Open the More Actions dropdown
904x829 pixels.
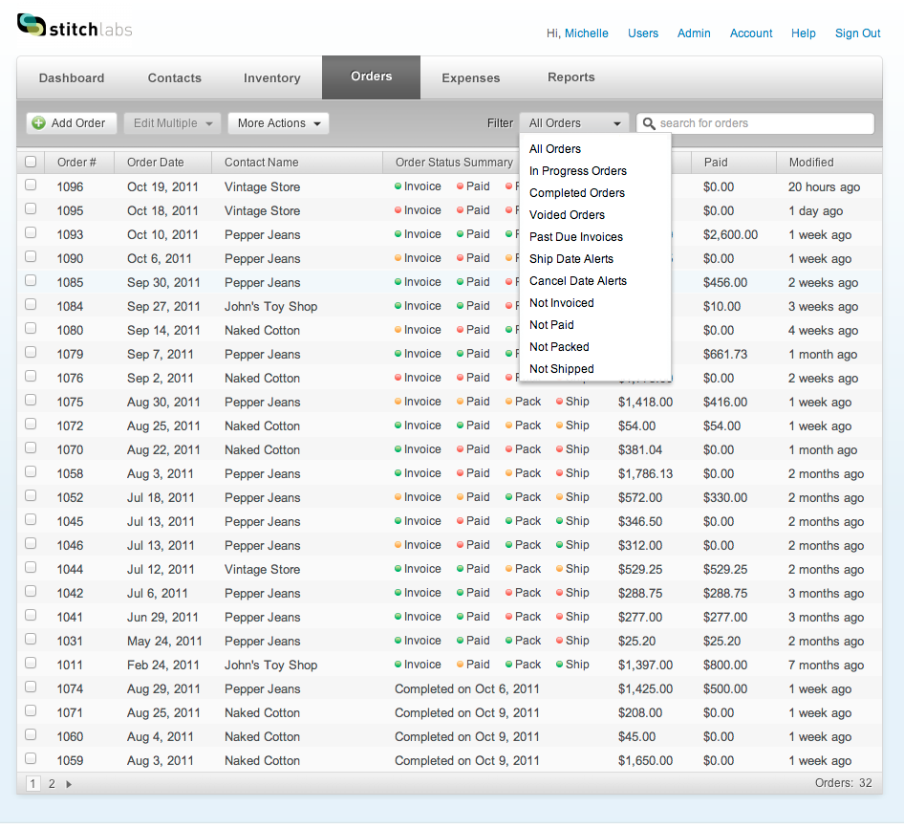point(278,123)
